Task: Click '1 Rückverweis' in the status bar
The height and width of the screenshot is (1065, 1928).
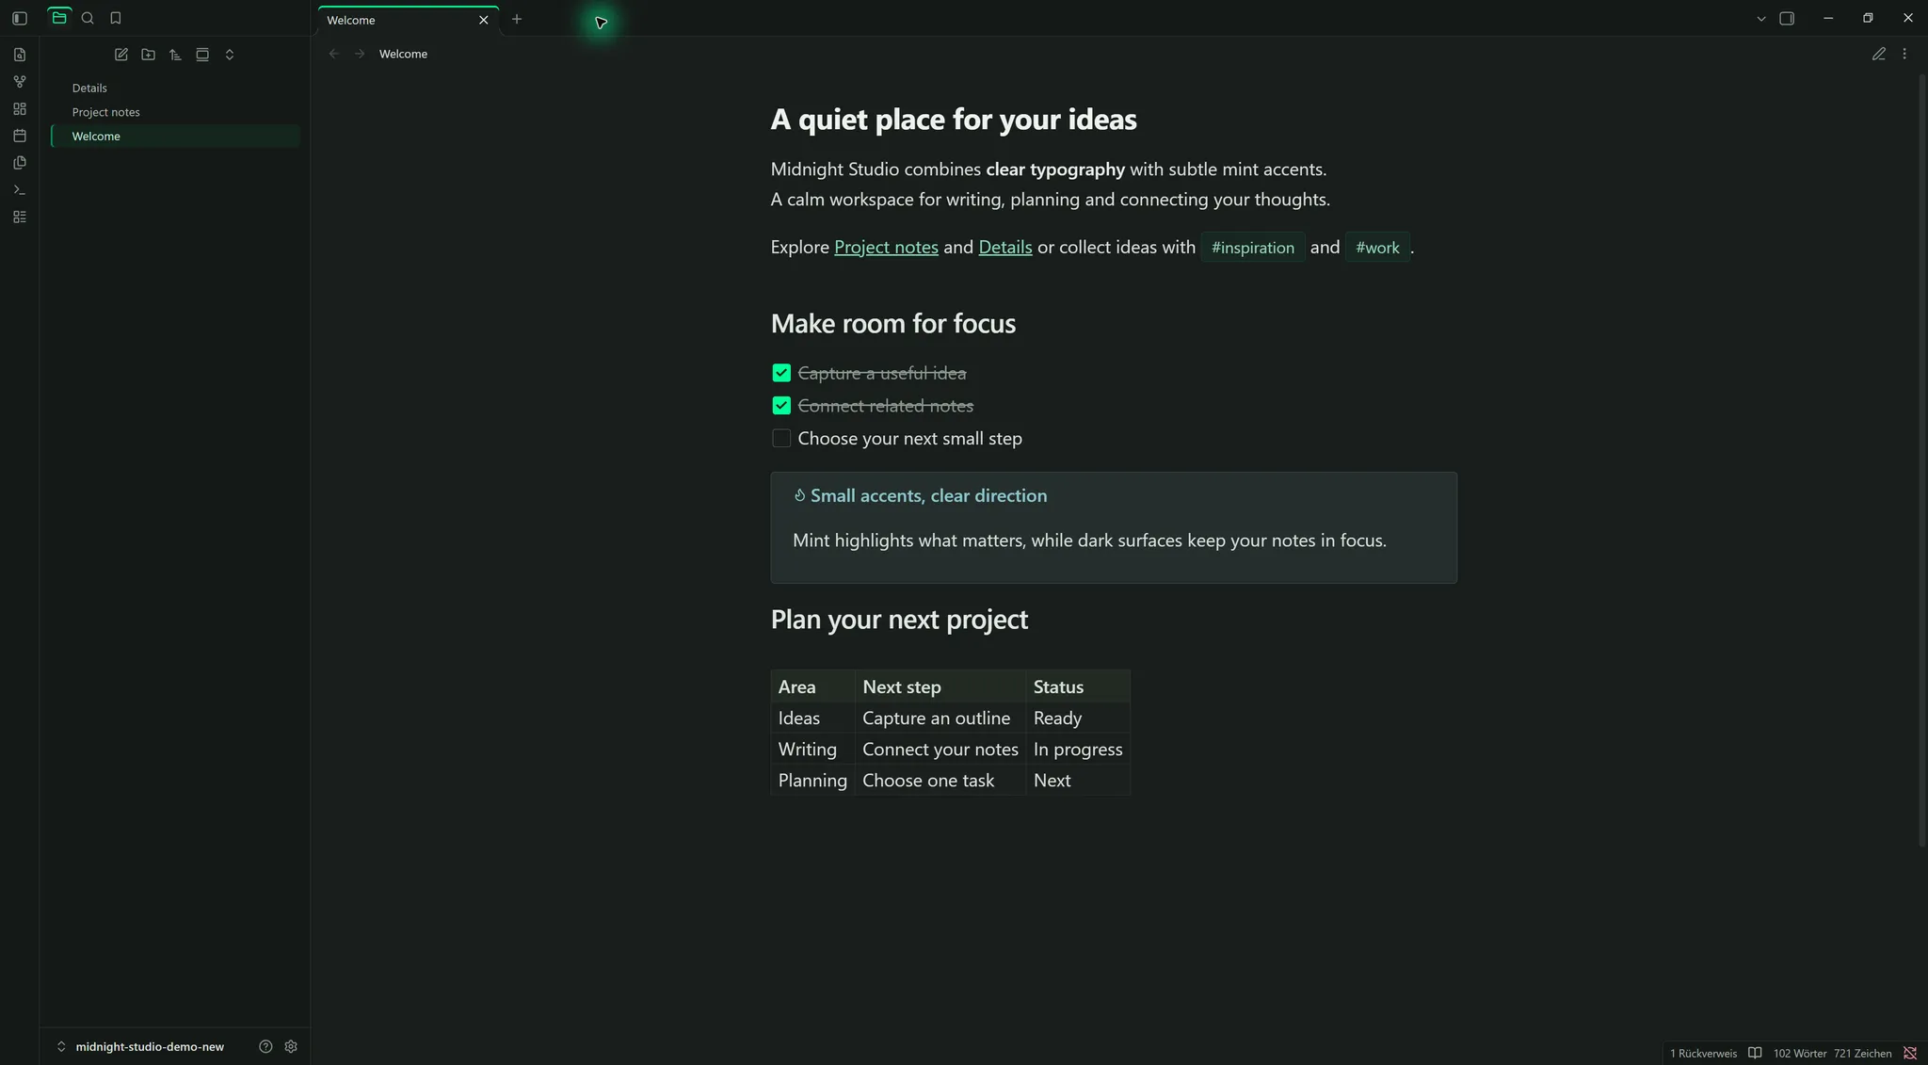Action: coord(1703,1054)
